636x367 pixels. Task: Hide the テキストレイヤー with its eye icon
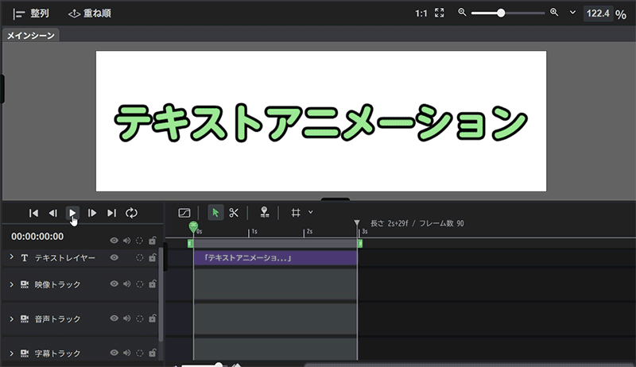pyautogui.click(x=114, y=258)
